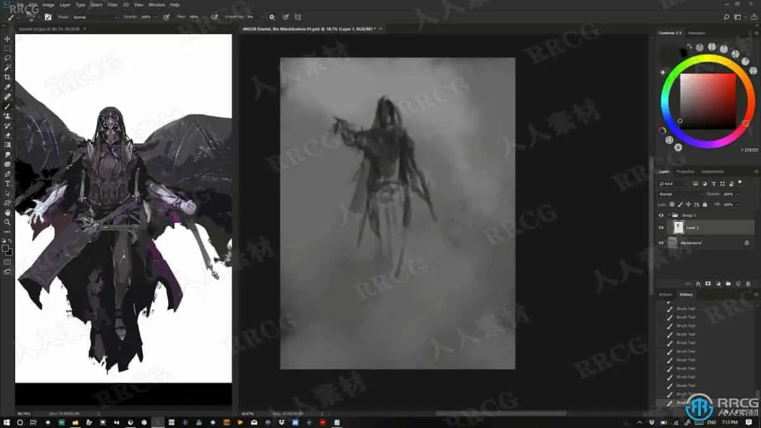Toggle lock position icon
Screen dimensions: 761x428
tap(689, 204)
